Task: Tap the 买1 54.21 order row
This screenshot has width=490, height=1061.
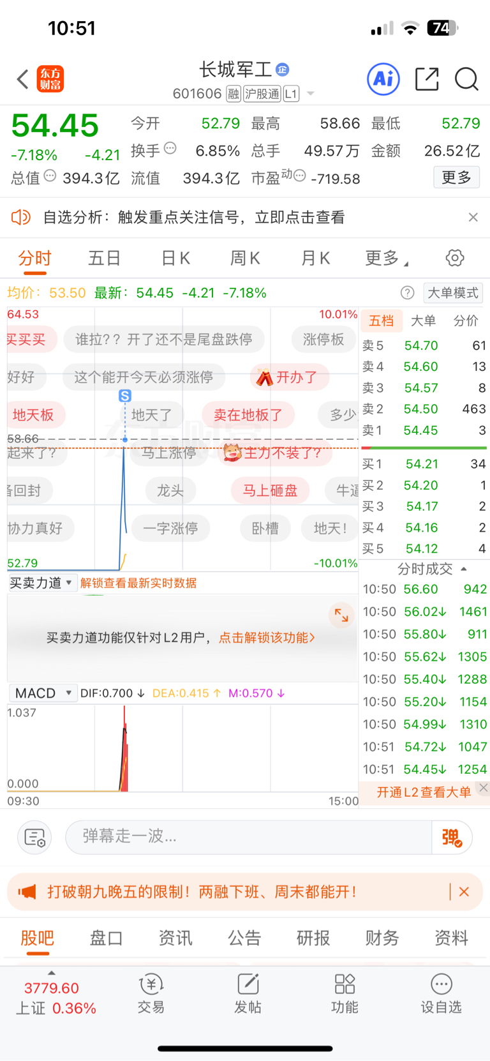Action: [x=424, y=464]
